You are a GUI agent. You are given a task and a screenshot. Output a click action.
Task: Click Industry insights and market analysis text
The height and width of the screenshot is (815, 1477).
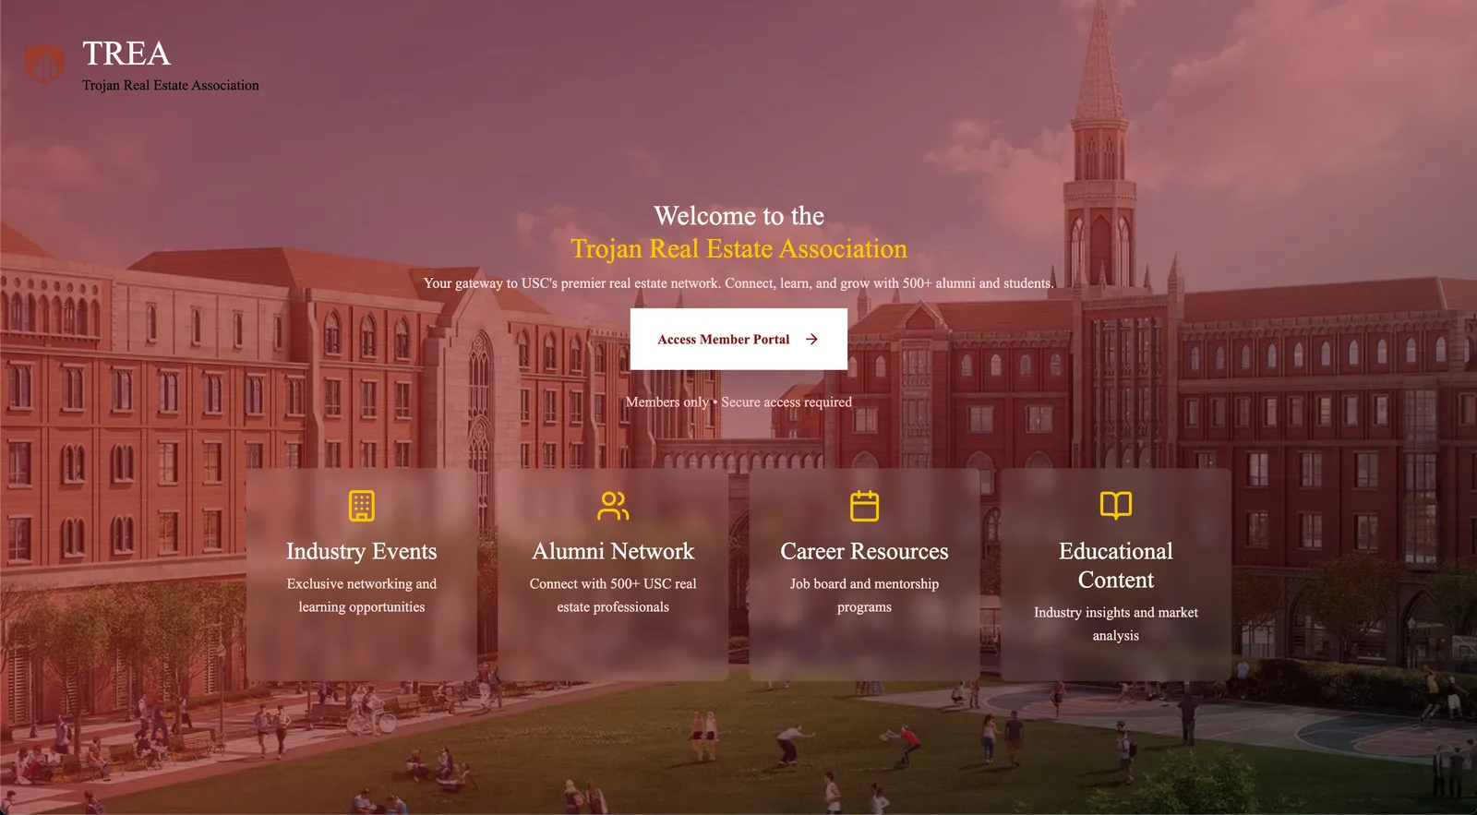coord(1116,624)
